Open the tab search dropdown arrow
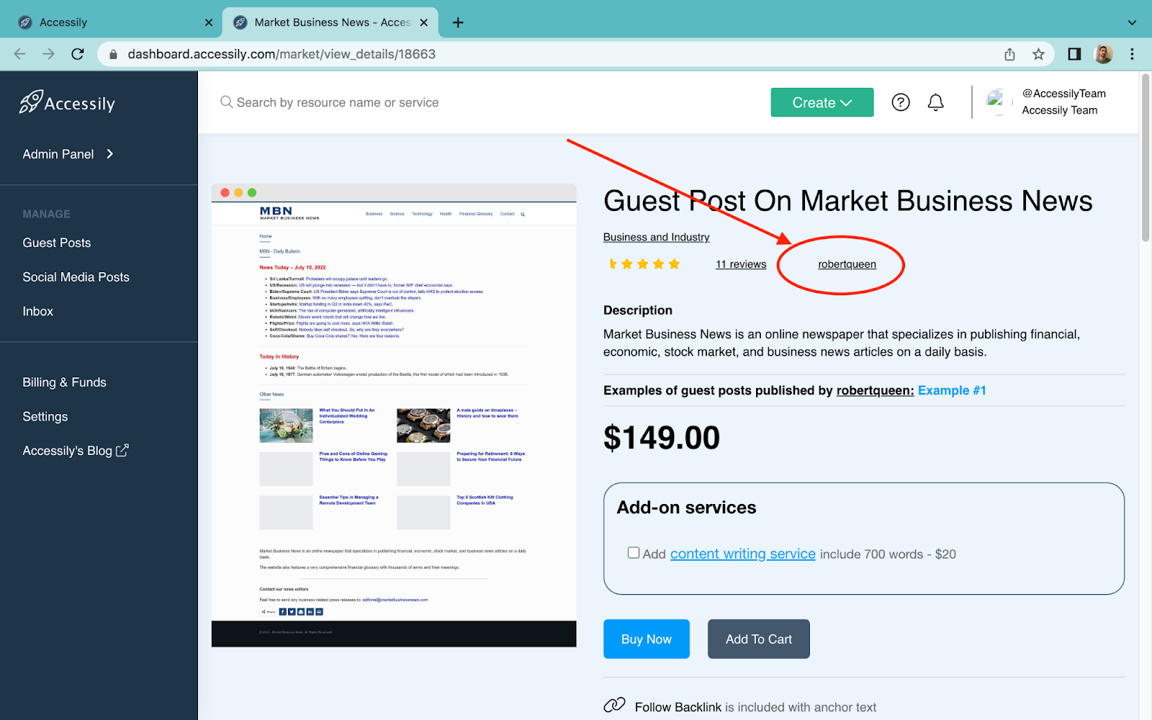Screen dimensions: 1152x720 pos(1132,22)
